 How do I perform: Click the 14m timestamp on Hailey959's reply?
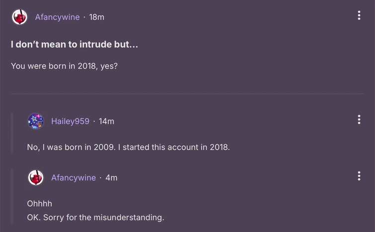tap(106, 121)
